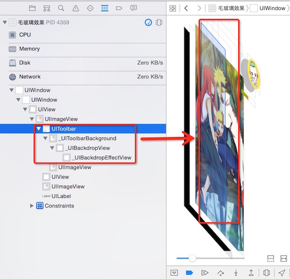Toggle show clipped content button

[x=271, y=258]
